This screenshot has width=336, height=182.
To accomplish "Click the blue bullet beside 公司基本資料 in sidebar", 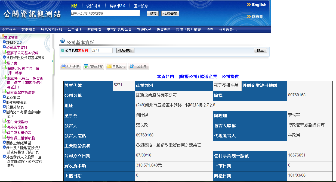I will point(4,47).
